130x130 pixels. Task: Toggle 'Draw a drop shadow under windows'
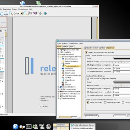click(86, 52)
